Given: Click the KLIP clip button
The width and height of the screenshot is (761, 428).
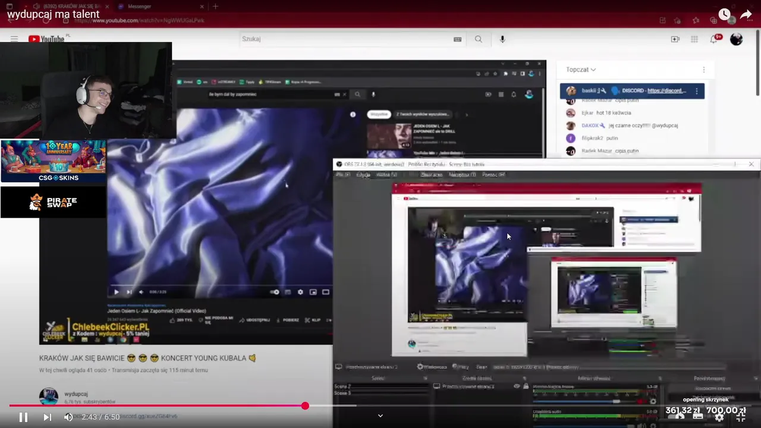Looking at the screenshot, I should coord(313,320).
